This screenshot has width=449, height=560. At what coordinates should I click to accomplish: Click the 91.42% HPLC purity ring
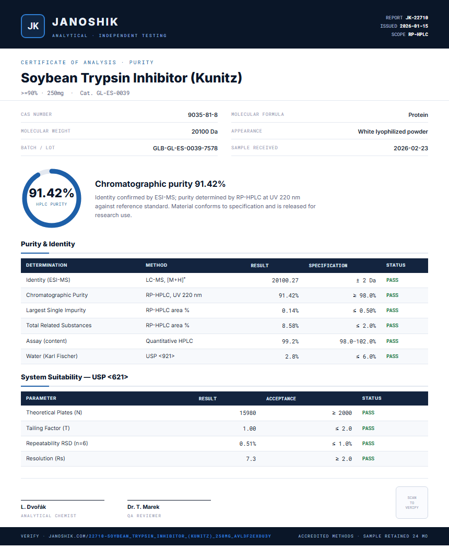(52, 198)
